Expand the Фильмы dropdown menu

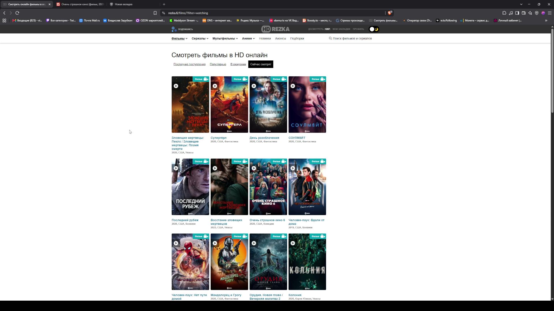pos(179,39)
